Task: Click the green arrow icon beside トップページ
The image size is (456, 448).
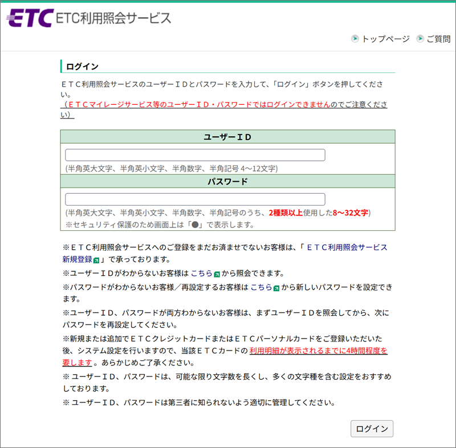Action: click(355, 39)
